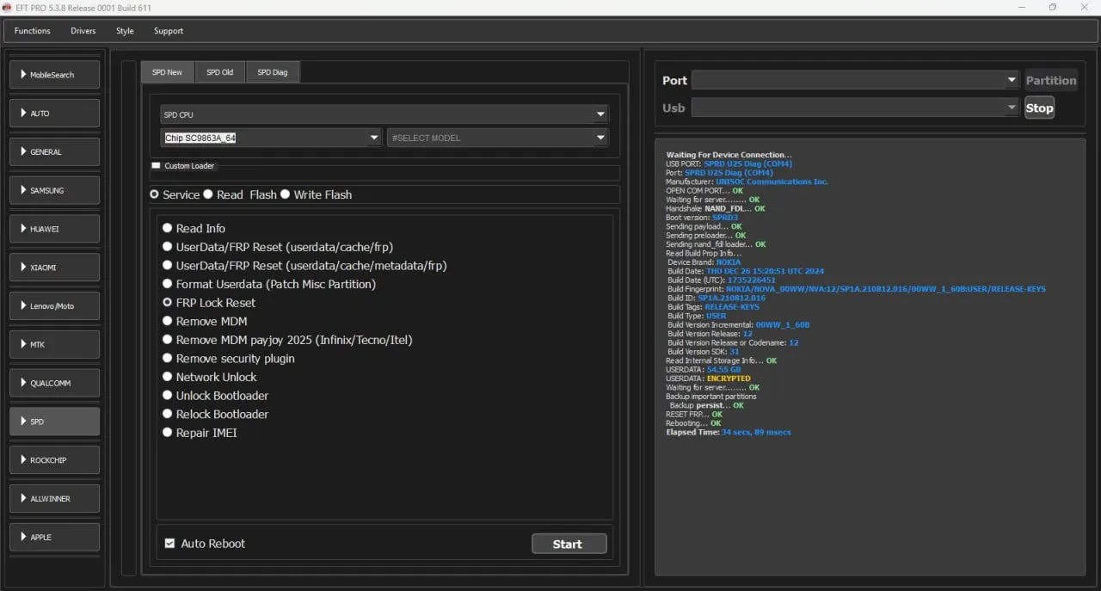Open the SAMSUNG sidebar section
Image resolution: width=1101 pixels, height=591 pixels.
click(54, 190)
